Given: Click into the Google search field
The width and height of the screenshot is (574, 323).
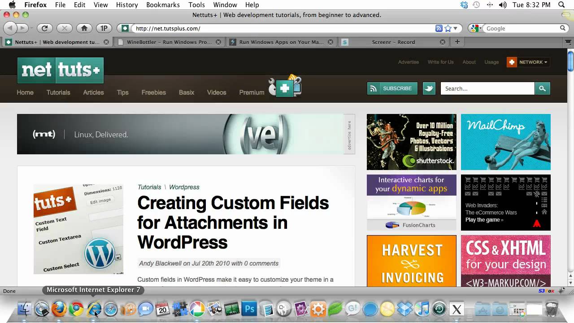Looking at the screenshot, I should (x=522, y=28).
